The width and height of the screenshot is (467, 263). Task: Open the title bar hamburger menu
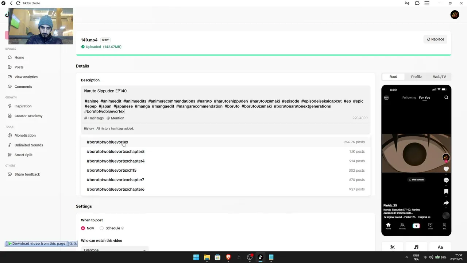427,3
